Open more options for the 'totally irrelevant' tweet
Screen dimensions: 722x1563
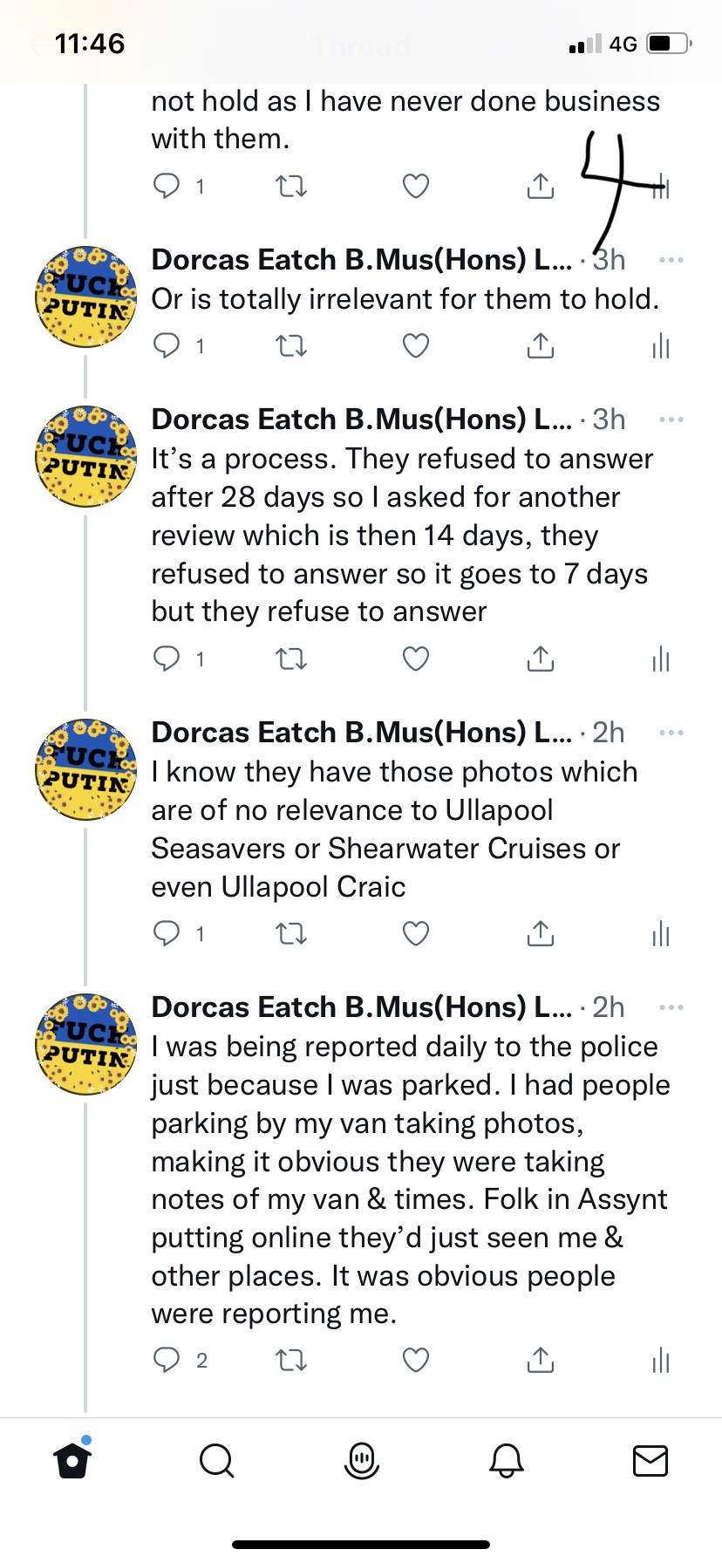pyautogui.click(x=671, y=260)
